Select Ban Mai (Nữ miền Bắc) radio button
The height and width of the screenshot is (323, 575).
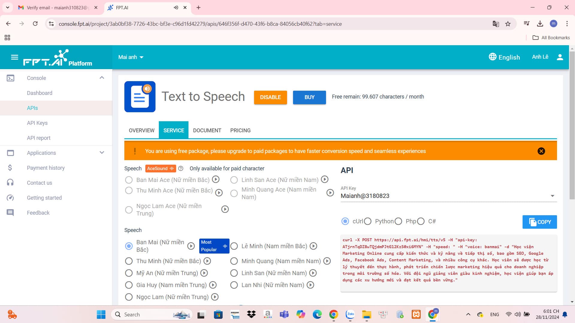coord(129,246)
